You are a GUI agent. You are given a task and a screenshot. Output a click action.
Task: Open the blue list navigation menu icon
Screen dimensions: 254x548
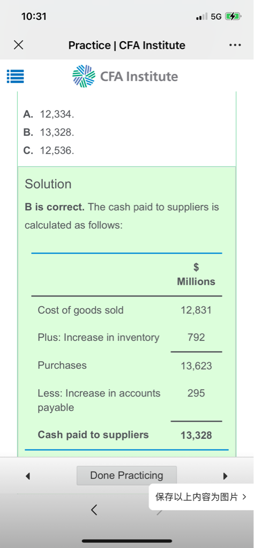[x=16, y=77]
